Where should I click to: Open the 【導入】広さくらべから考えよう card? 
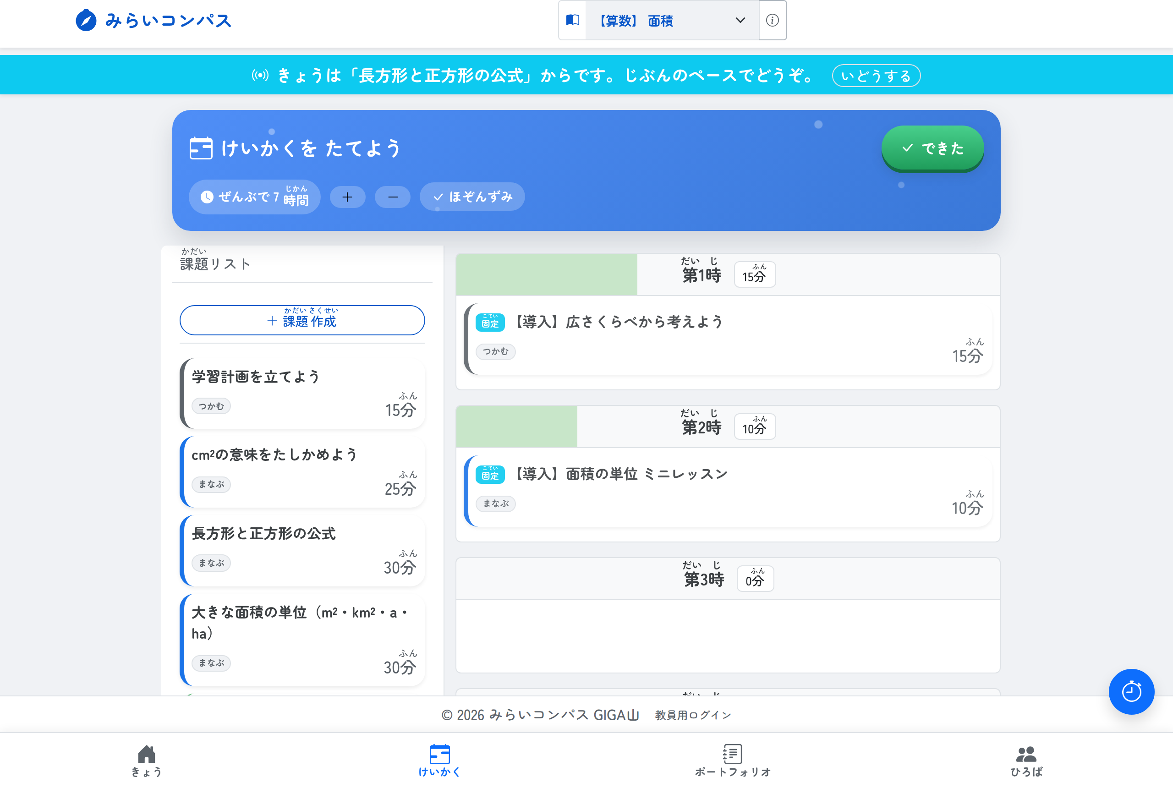coord(728,339)
